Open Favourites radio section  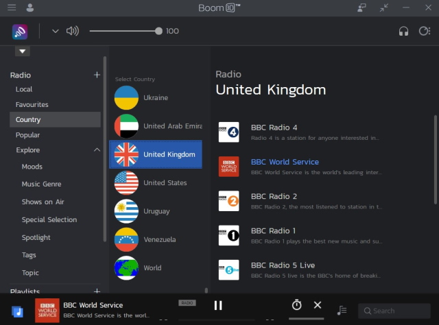pyautogui.click(x=32, y=104)
